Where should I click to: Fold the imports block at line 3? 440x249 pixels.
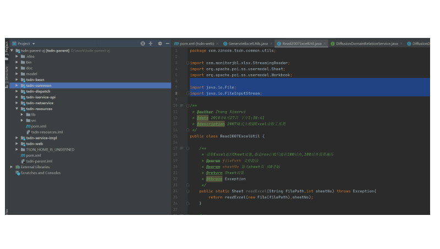[188, 63]
